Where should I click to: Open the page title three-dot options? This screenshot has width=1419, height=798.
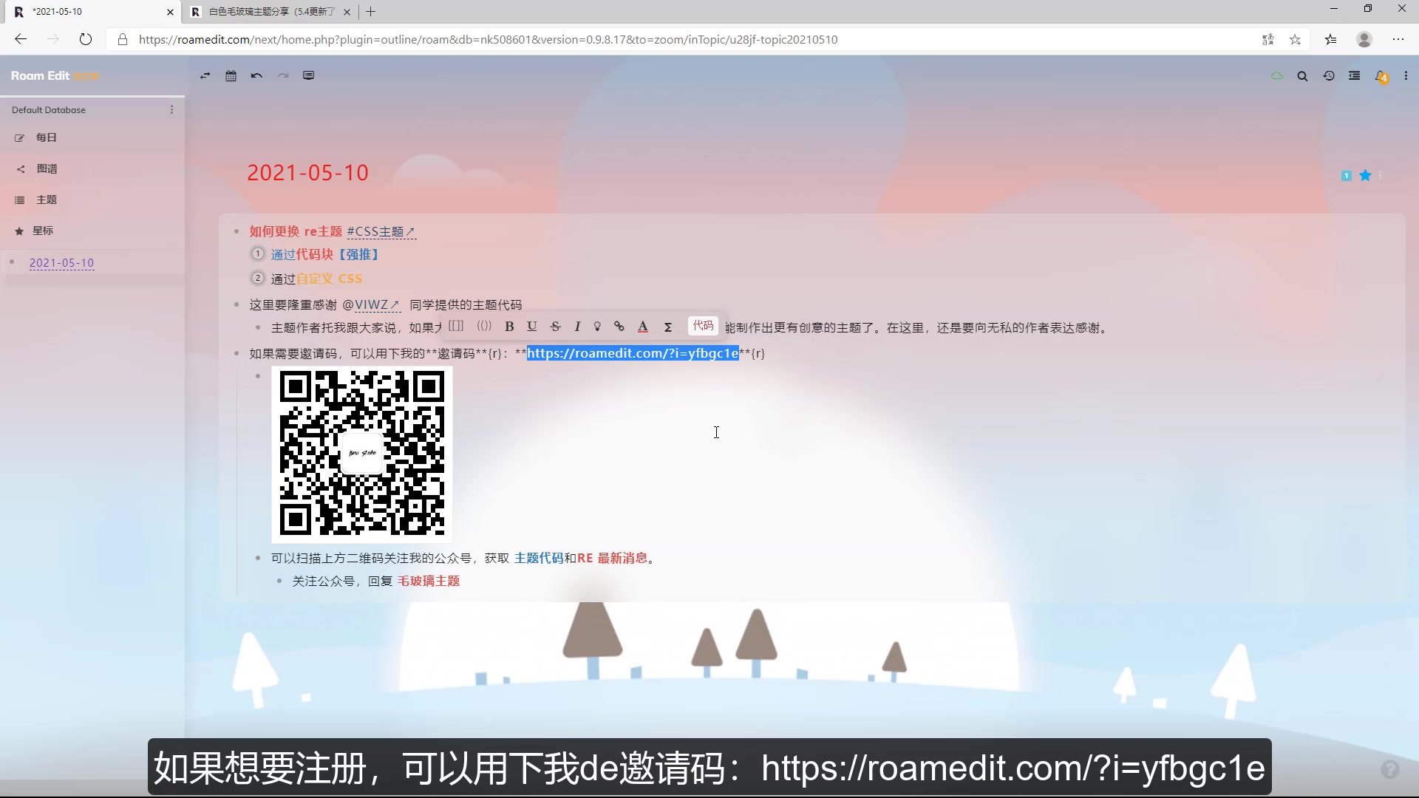tap(1380, 175)
